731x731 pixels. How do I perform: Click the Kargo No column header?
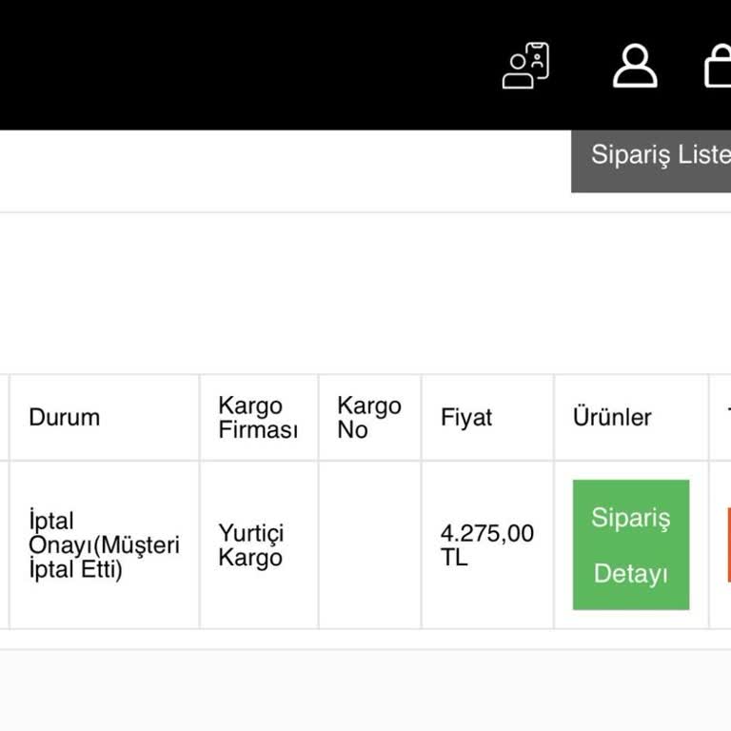(x=369, y=418)
